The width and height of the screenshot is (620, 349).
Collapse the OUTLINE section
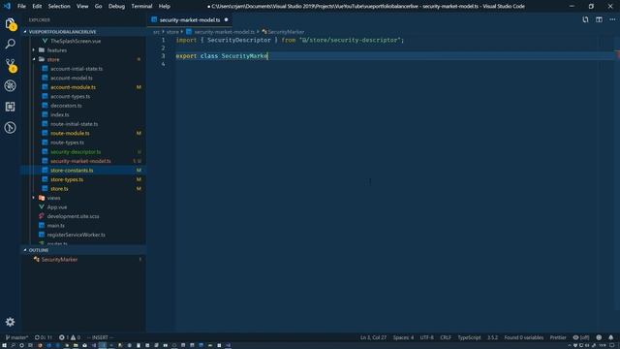coord(83,250)
